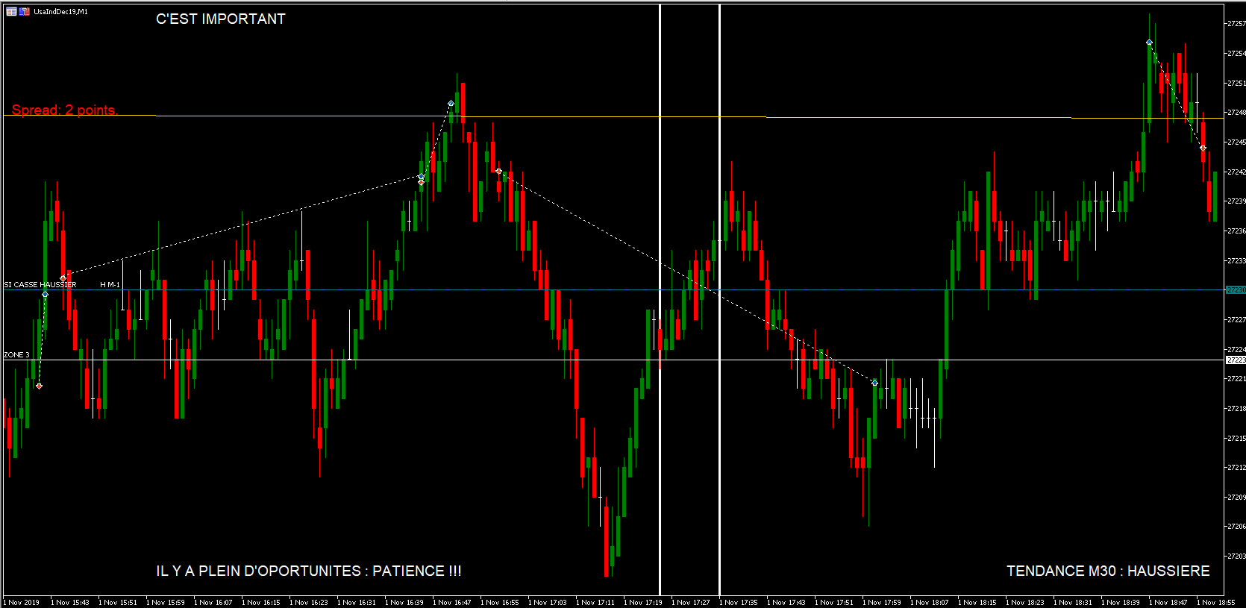
Task: Click the 27257 price on the scale
Action: [1236, 24]
